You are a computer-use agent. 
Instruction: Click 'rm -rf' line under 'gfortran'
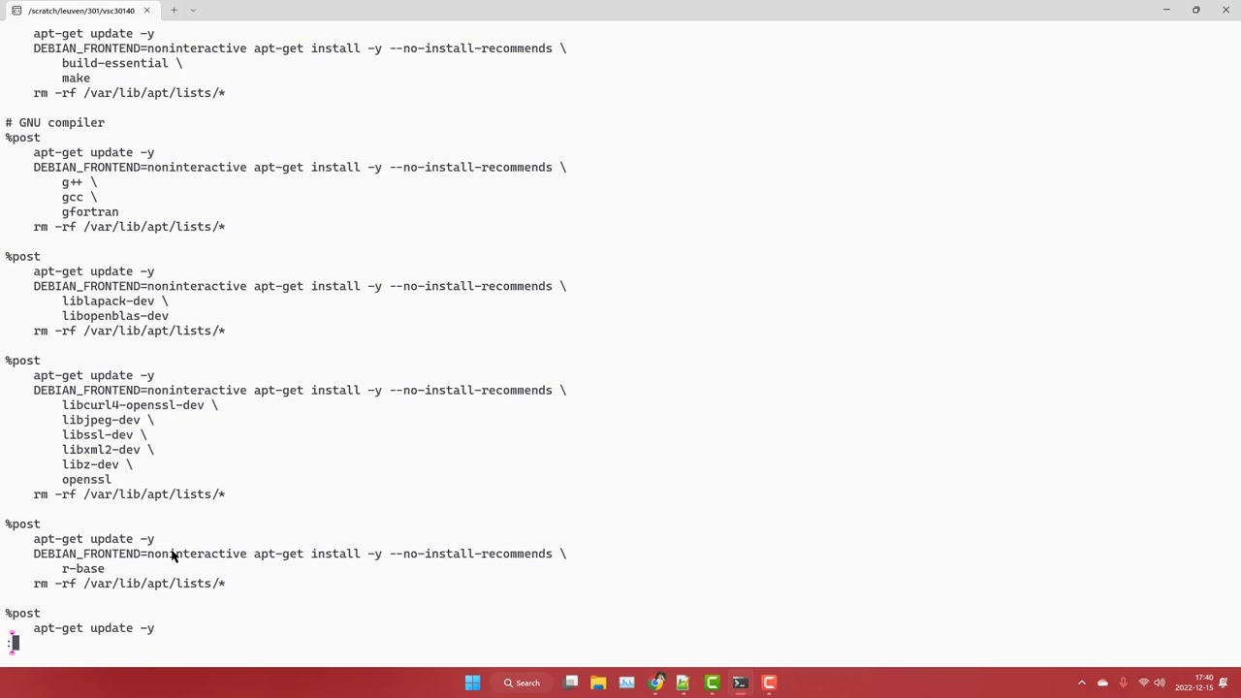point(129,227)
